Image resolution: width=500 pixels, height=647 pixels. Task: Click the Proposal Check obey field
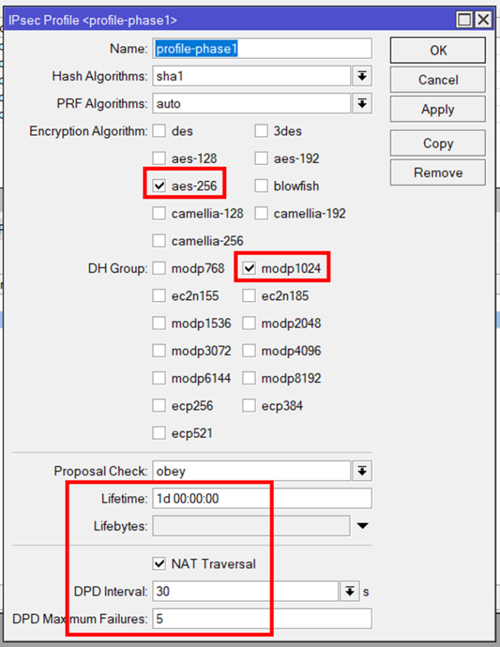tap(251, 471)
